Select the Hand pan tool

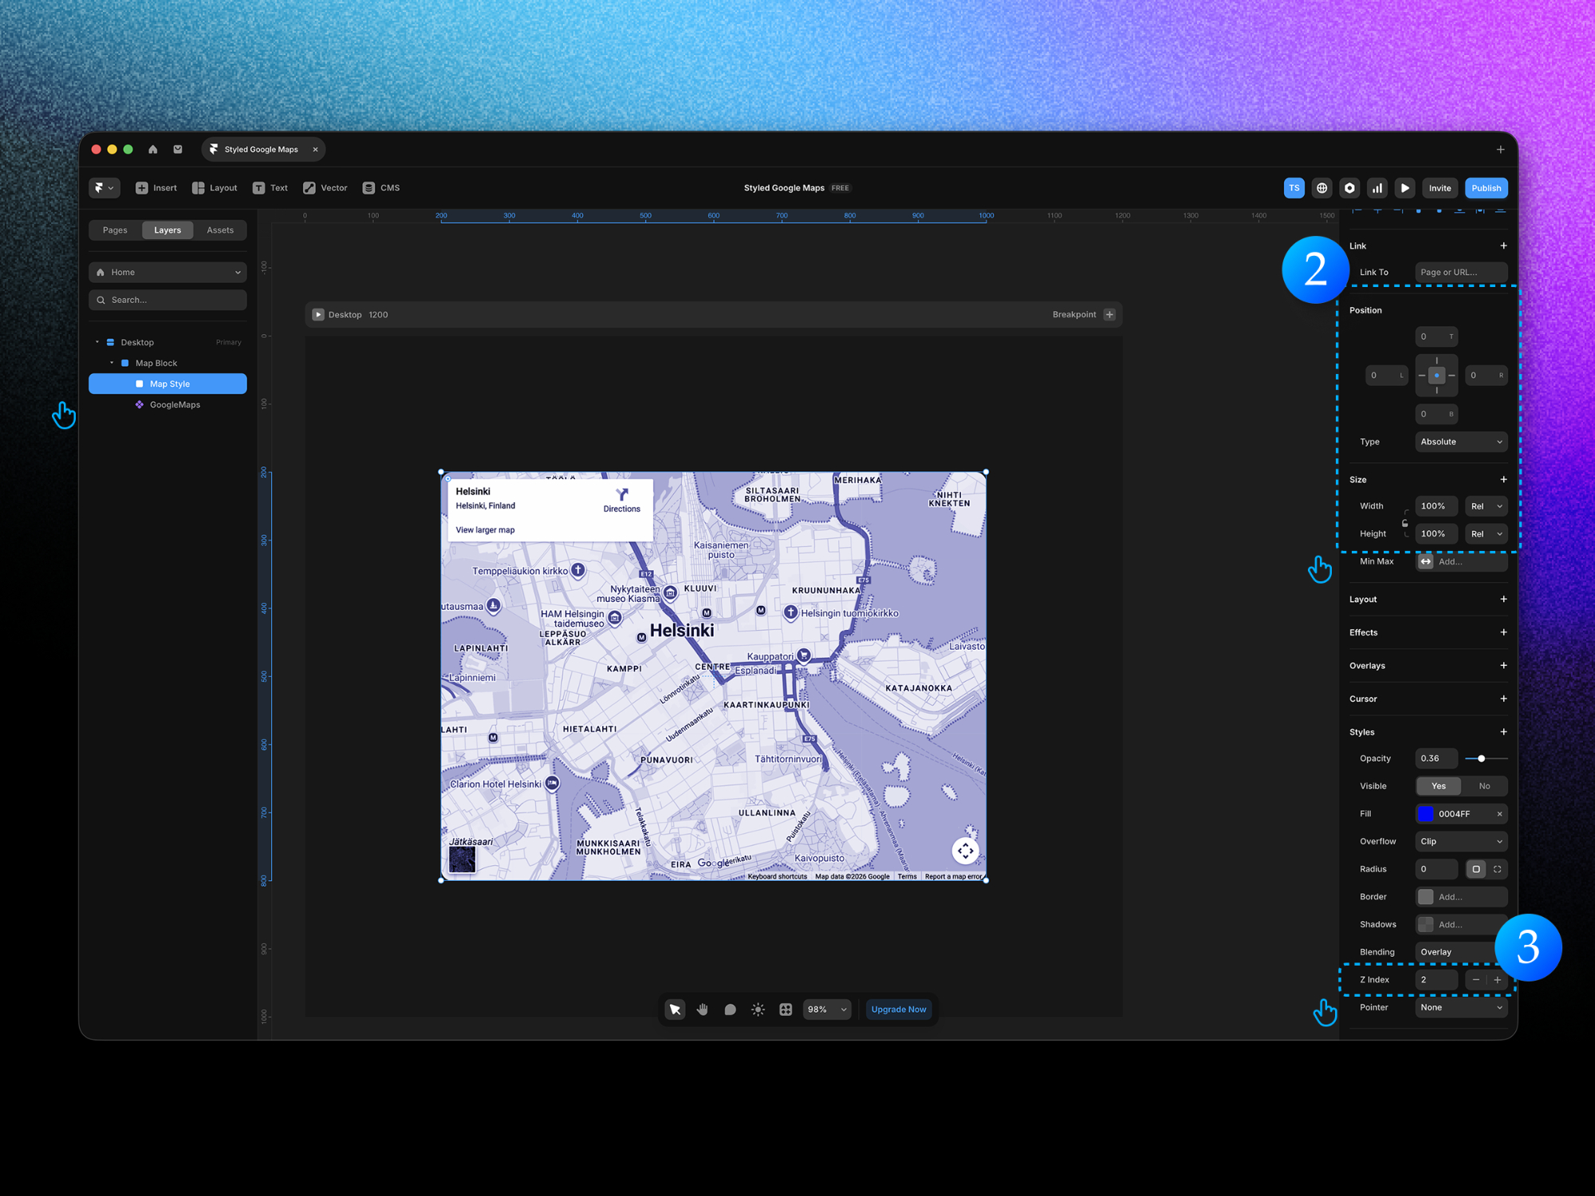702,1009
